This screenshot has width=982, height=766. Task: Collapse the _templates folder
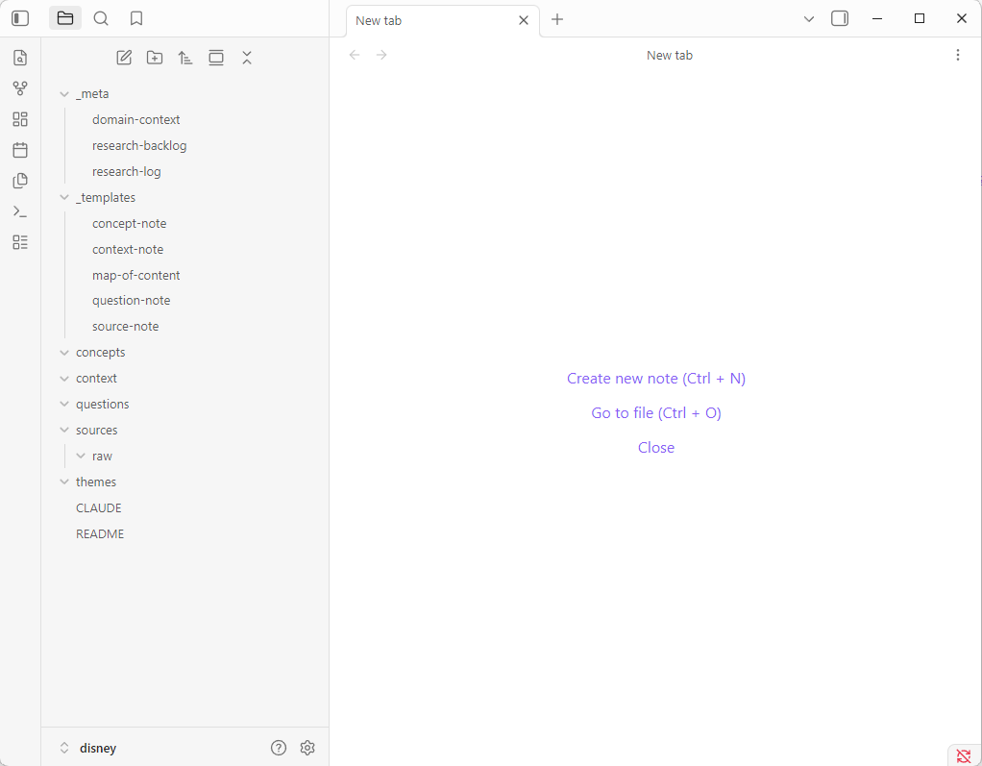65,198
